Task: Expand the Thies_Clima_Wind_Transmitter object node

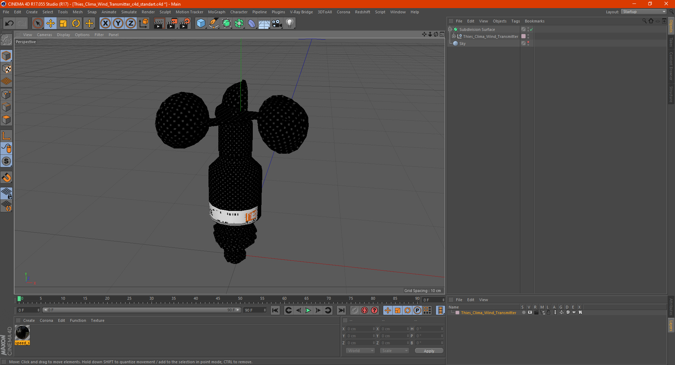Action: (454, 36)
